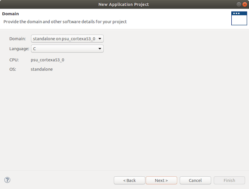The height and width of the screenshot is (189, 249).
Task: Return to previous page with Back
Action: [129, 180]
